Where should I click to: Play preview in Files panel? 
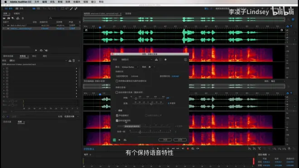coord(36,50)
